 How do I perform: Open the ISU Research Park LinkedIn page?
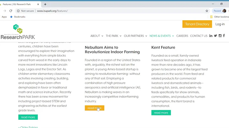click(x=211, y=36)
